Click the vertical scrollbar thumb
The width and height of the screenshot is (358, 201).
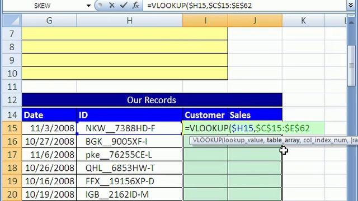351,65
